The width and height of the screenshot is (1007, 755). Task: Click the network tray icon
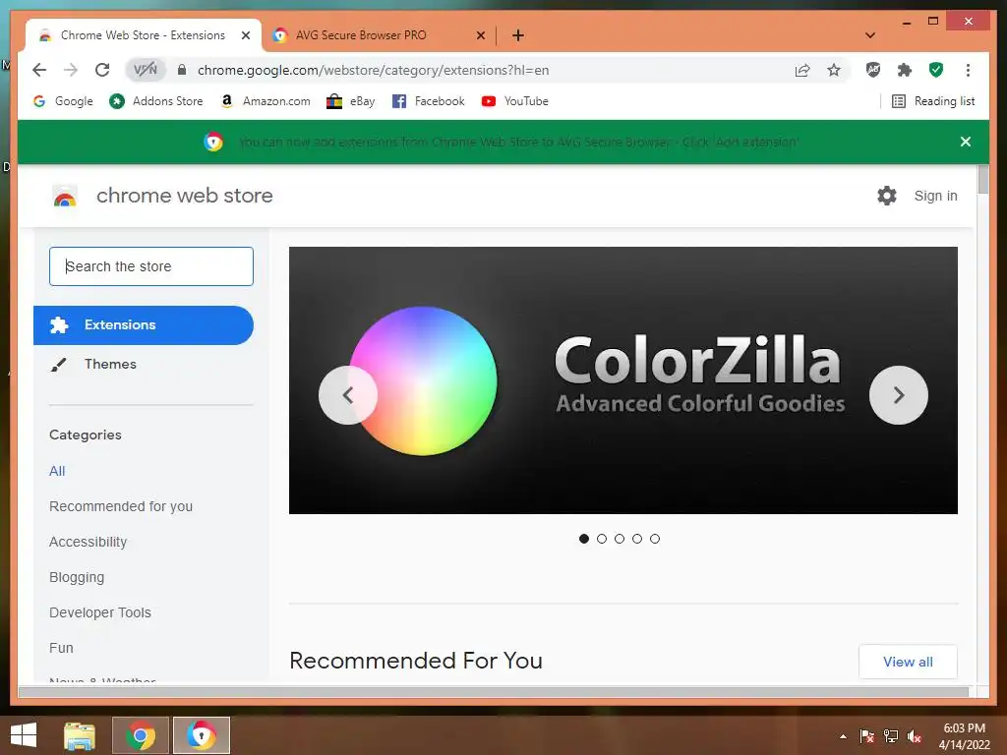[891, 736]
